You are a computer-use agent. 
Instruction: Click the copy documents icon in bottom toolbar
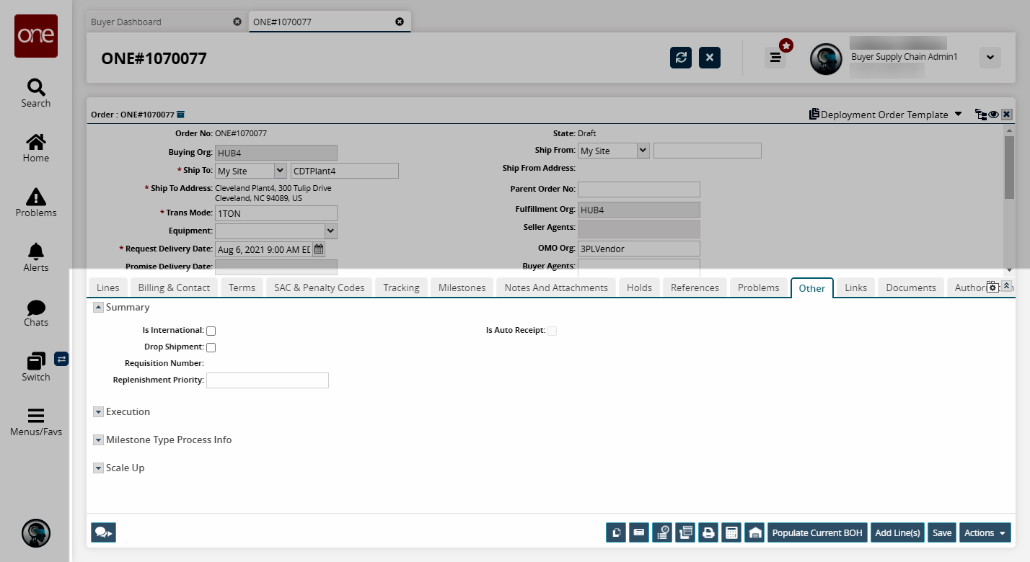click(616, 532)
